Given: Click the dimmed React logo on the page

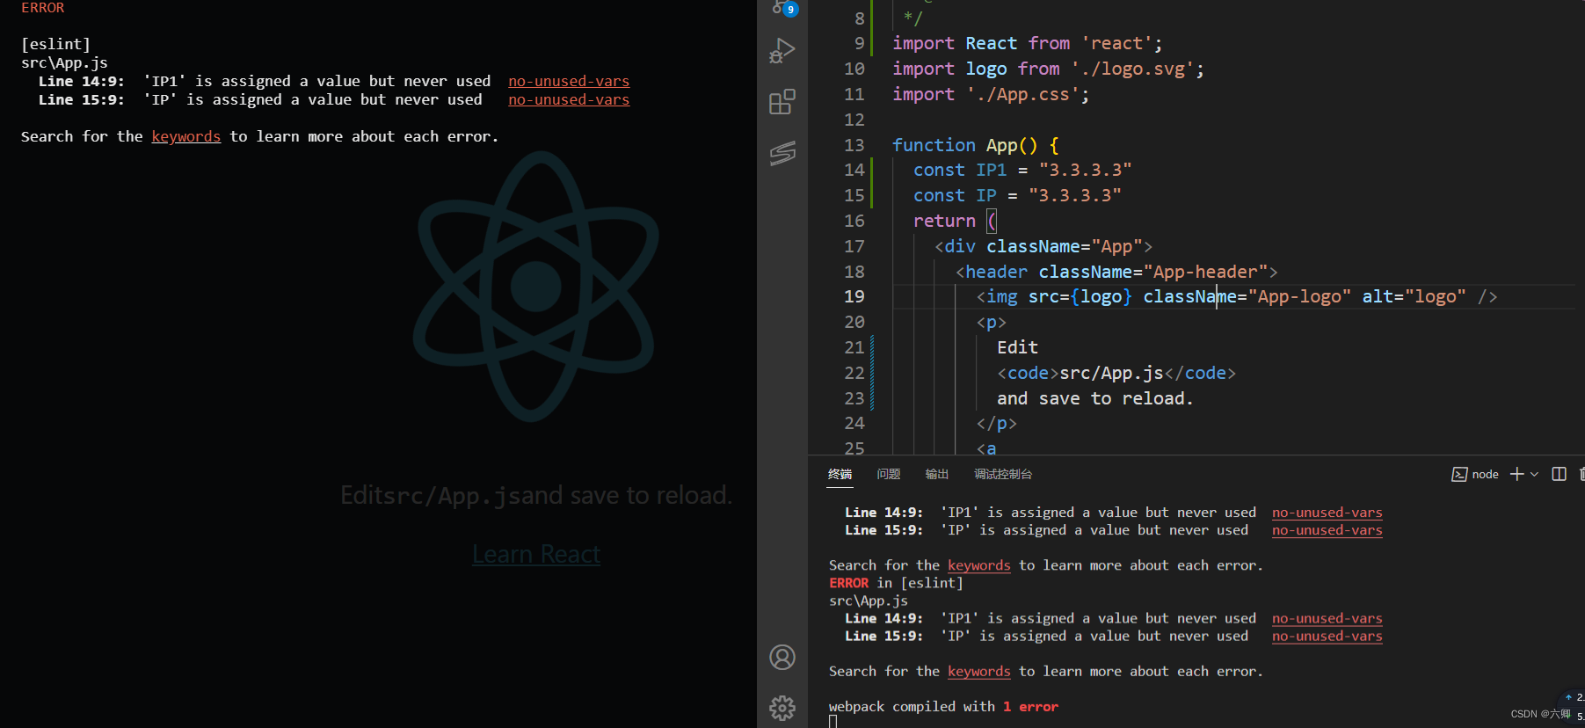Looking at the screenshot, I should coord(536,286).
